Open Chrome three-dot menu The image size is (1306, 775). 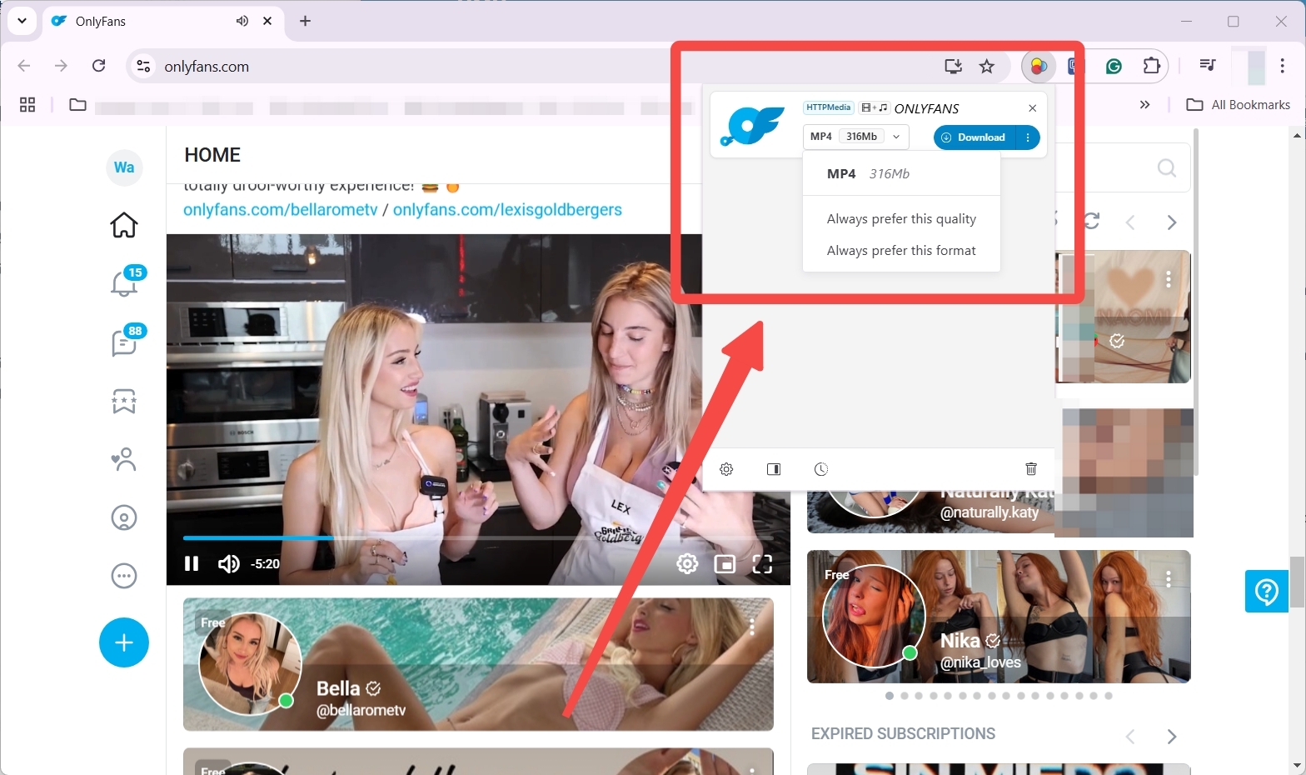click(1282, 66)
